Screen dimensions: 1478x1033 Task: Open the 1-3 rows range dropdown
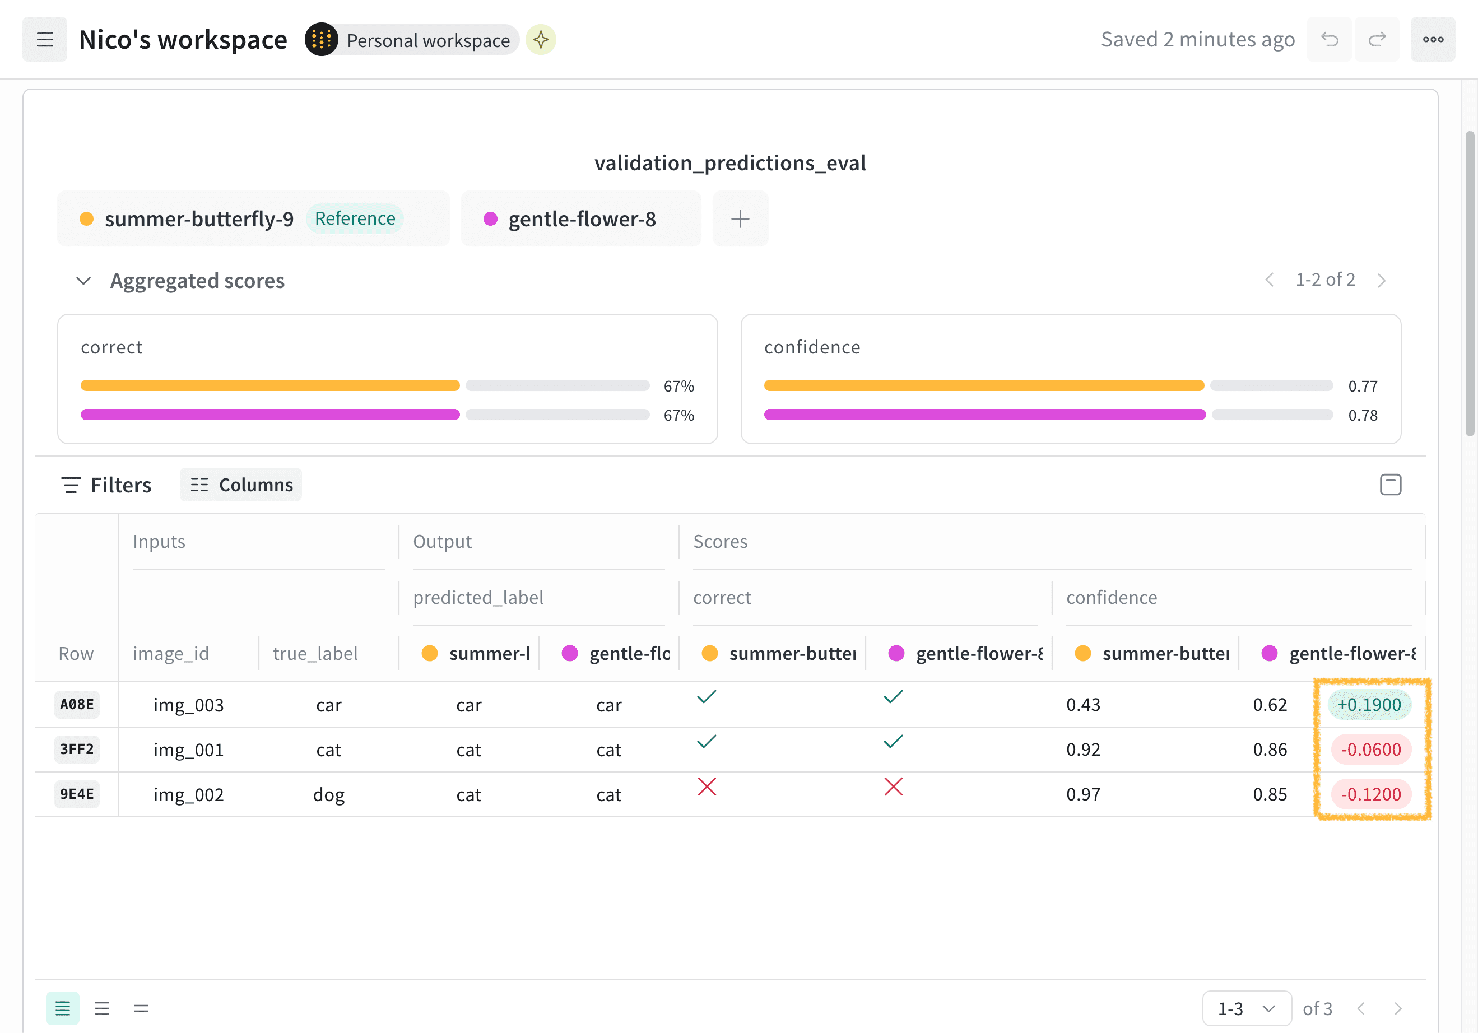click(1247, 1008)
